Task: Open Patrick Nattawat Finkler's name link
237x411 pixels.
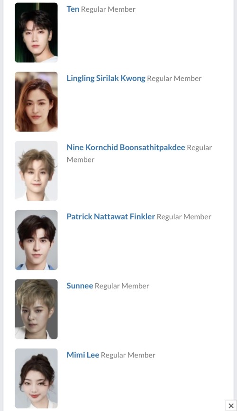Action: coord(110,216)
